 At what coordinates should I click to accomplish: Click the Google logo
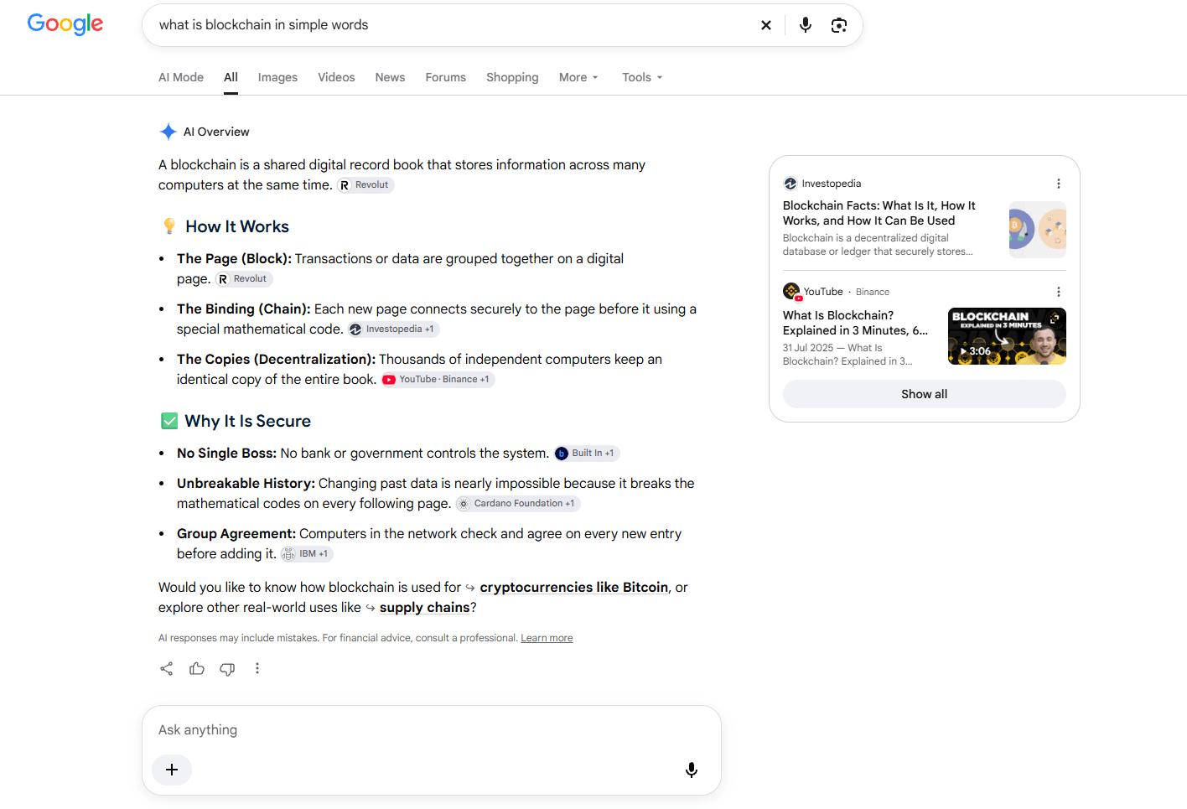click(x=65, y=24)
